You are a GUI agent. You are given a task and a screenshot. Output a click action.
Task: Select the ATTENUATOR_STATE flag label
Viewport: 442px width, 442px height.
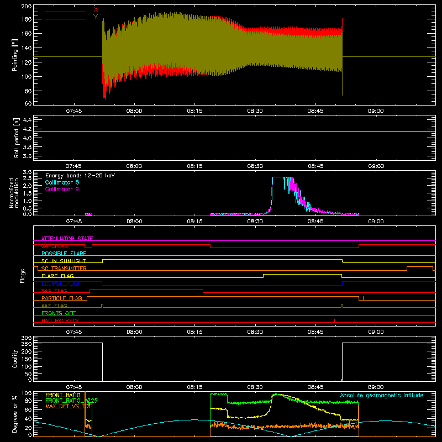(x=67, y=239)
